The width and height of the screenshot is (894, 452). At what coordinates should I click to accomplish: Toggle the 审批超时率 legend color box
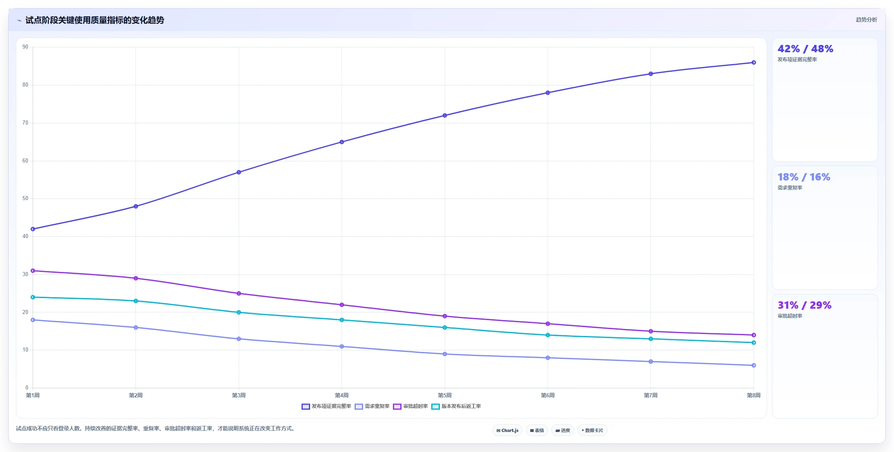tap(397, 407)
